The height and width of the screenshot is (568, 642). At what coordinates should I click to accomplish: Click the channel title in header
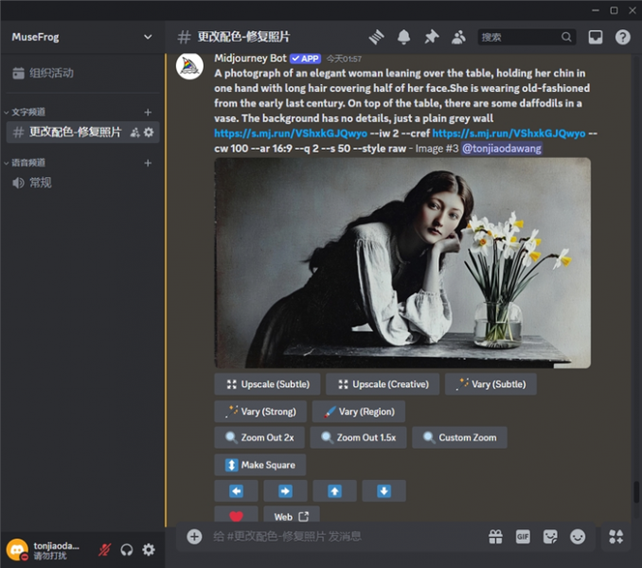[243, 37]
